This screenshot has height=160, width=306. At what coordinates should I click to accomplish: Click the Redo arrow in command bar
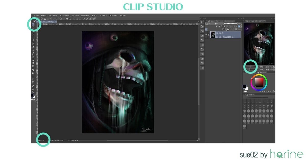56,19
